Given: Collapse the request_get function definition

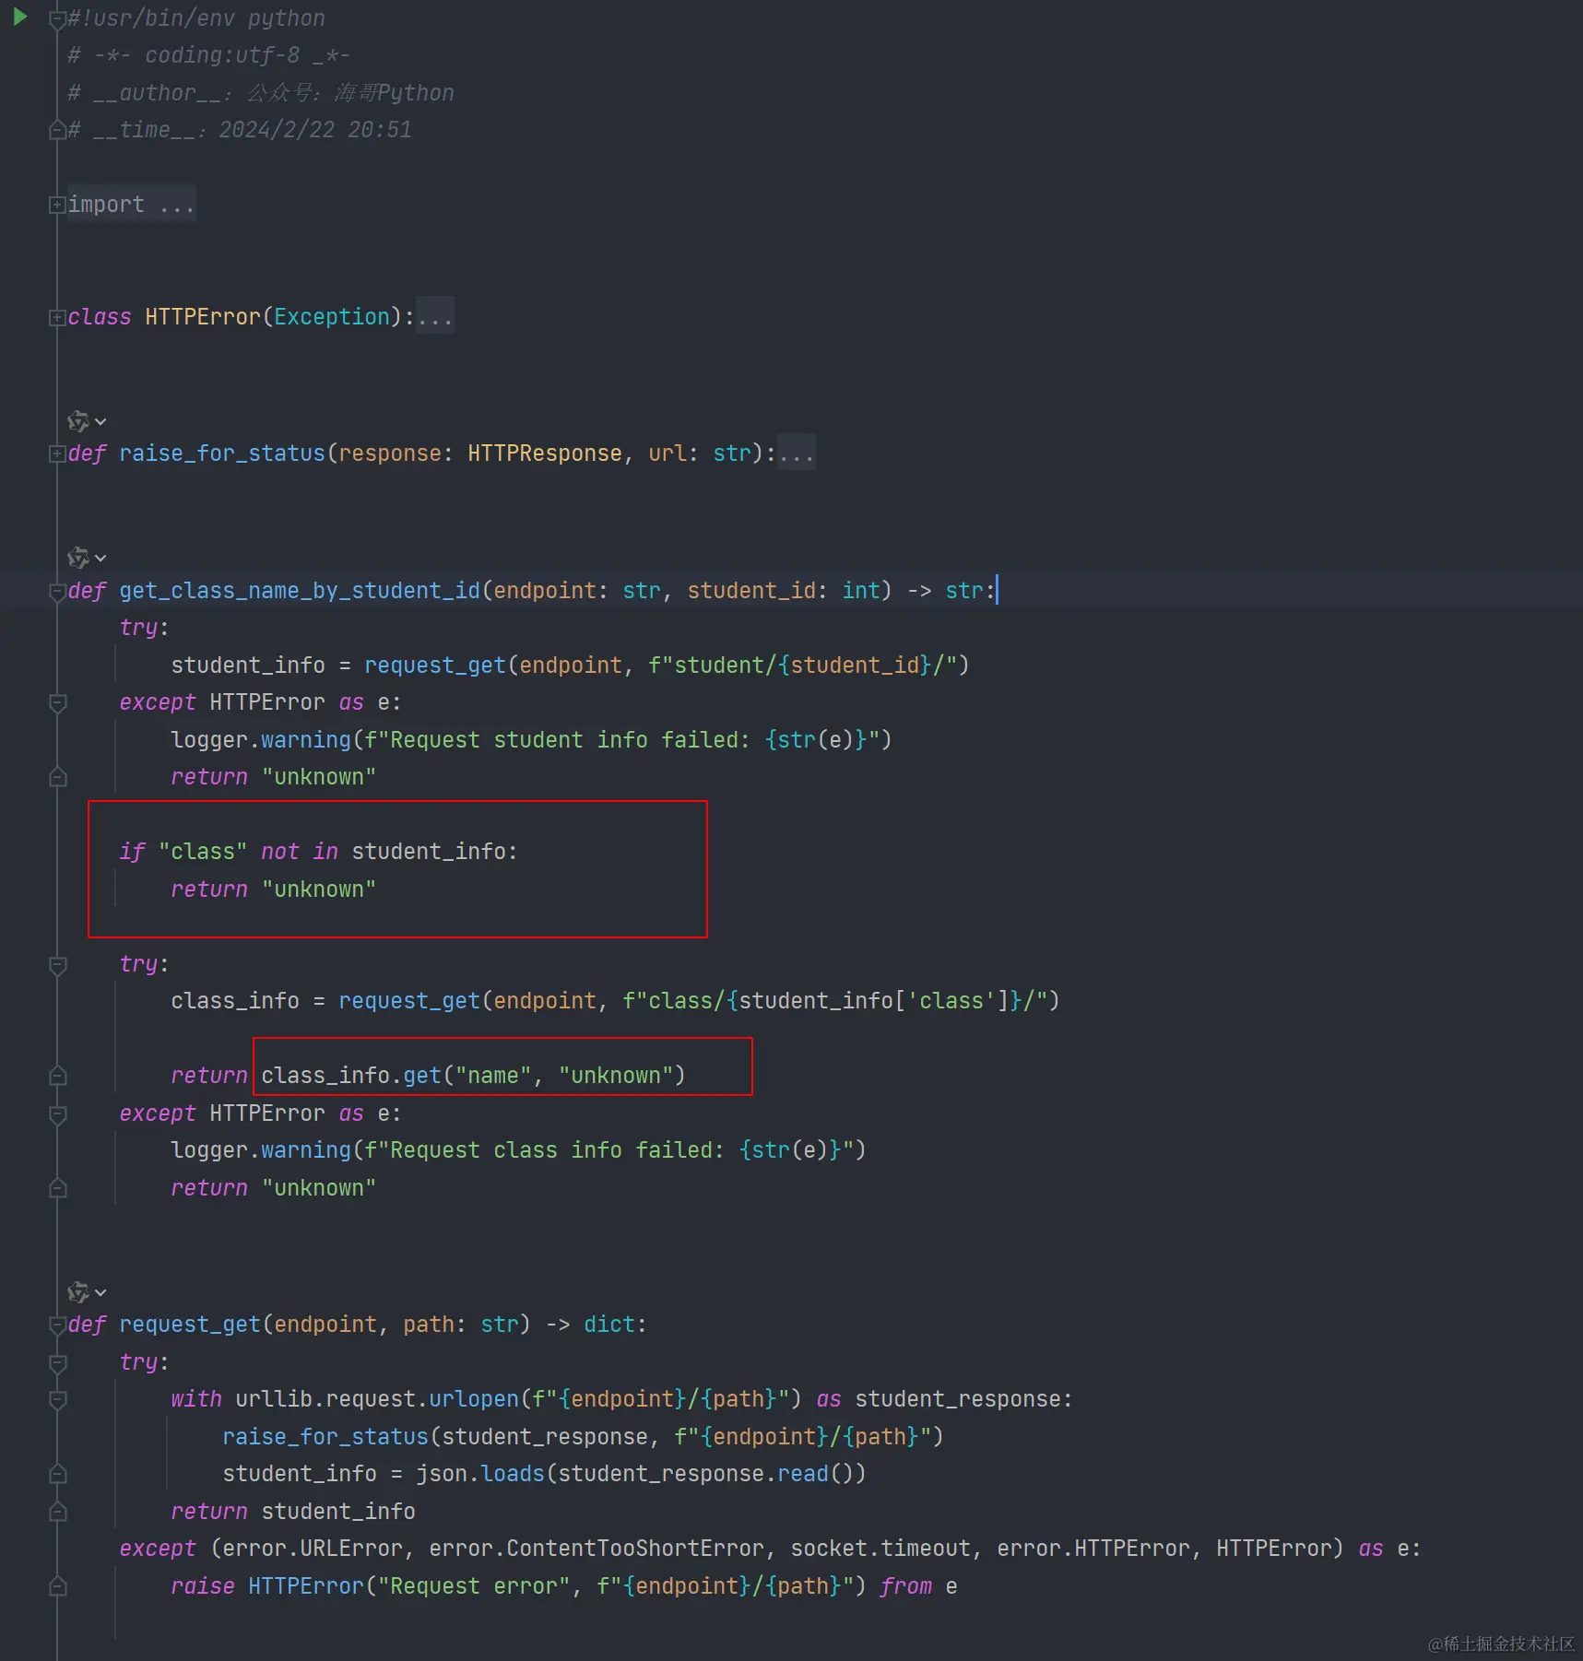Looking at the screenshot, I should [57, 1325].
